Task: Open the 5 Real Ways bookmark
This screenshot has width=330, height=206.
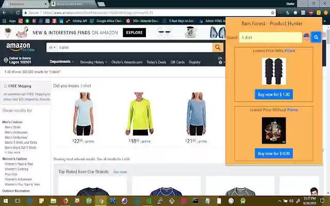Action: coord(179,21)
